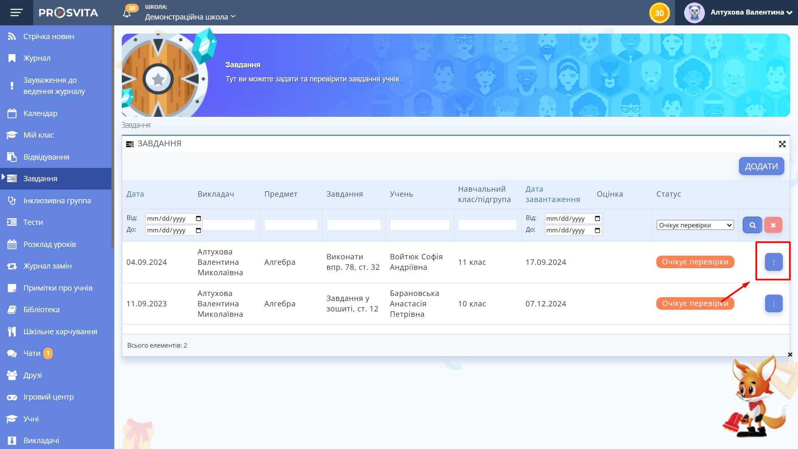The height and width of the screenshot is (449, 798).
Task: Expand the Завдання panel to fullscreen
Action: point(782,144)
